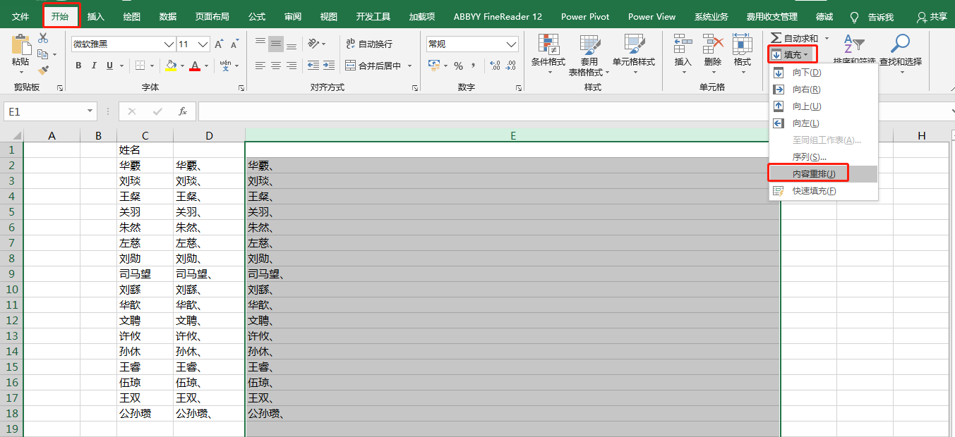This screenshot has height=437, width=955.
Task: Click the Decrease Font Size icon
Action: pos(234,44)
